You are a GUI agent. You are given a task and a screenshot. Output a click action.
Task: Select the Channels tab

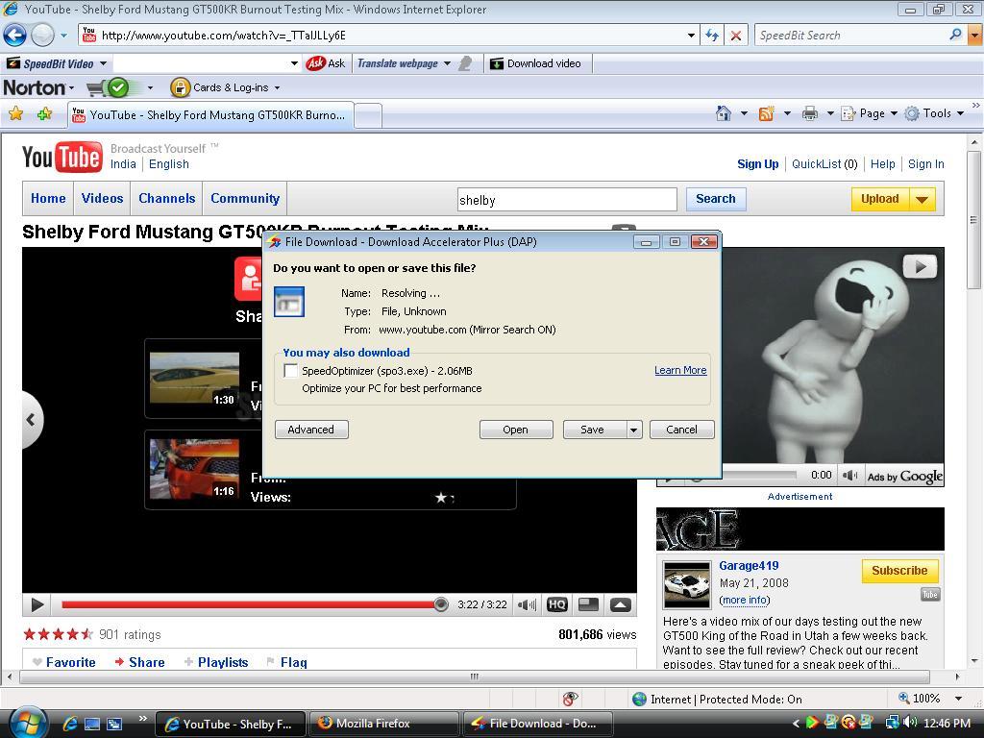pos(167,198)
